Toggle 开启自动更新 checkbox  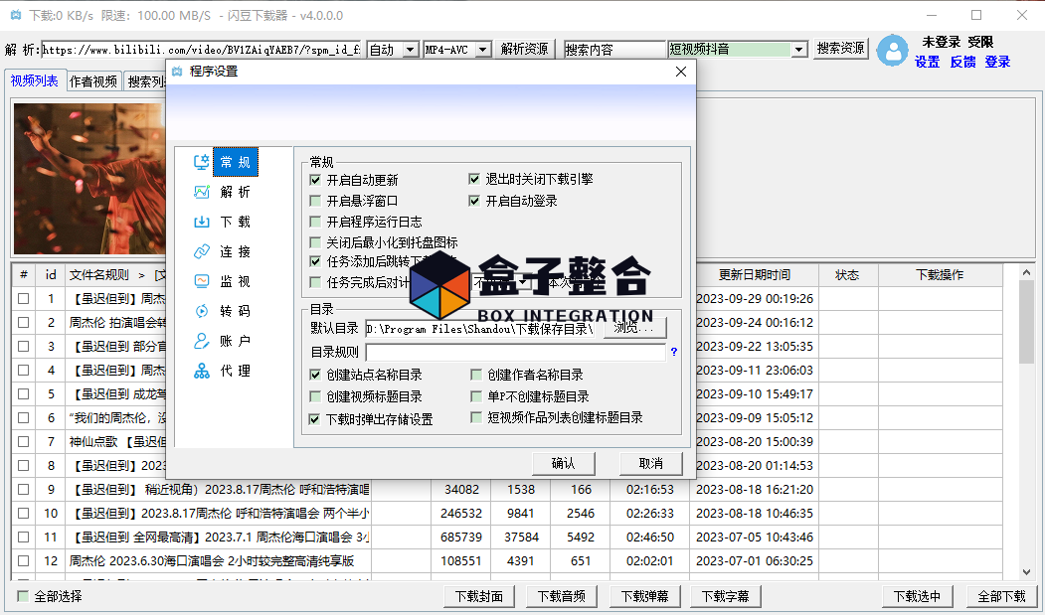click(315, 180)
